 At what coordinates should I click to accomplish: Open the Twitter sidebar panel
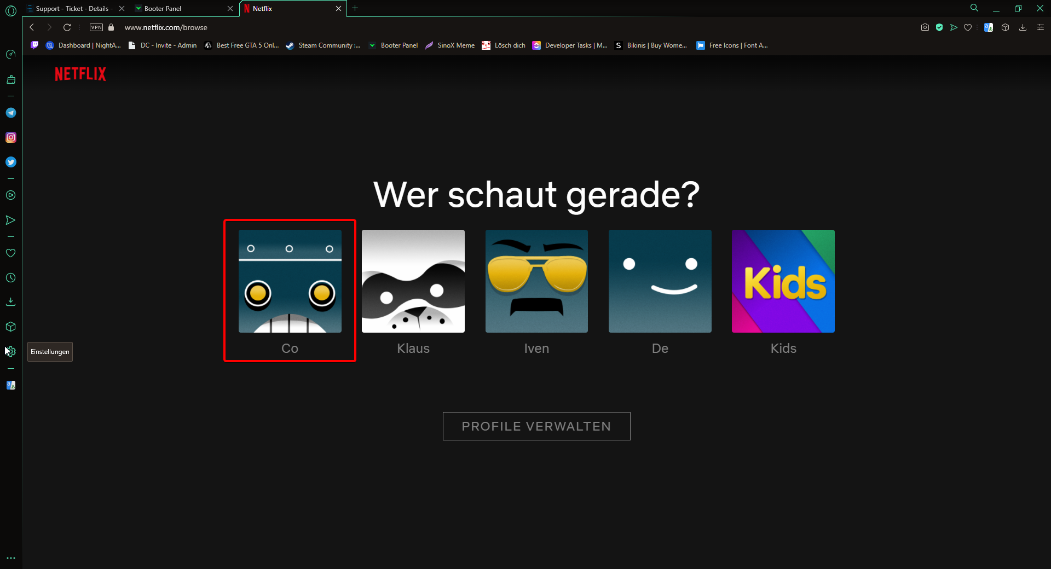point(11,162)
